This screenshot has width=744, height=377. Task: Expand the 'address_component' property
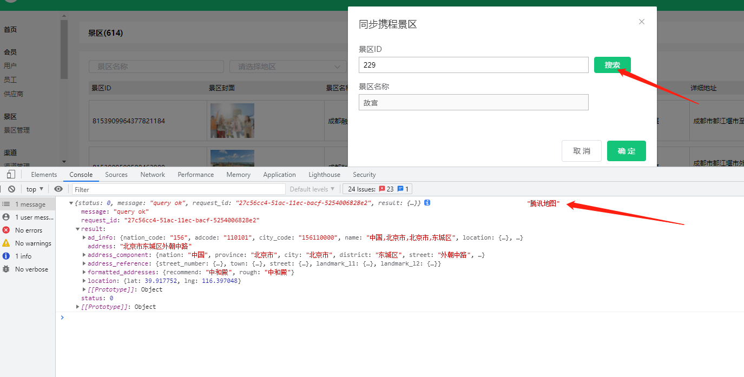[x=84, y=255]
